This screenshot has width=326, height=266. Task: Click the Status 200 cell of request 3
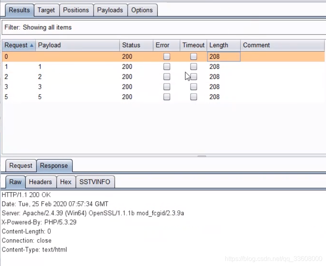pyautogui.click(x=136, y=87)
